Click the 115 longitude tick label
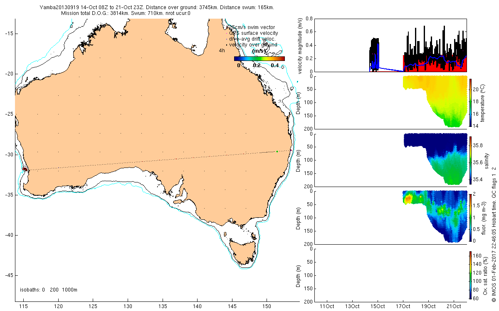Viewport: 499px width, 311px height. pyautogui.click(x=23, y=306)
